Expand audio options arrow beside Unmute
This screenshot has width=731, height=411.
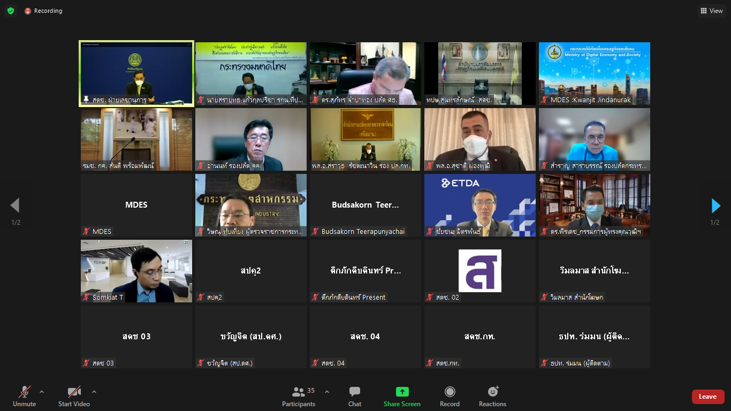tap(42, 392)
